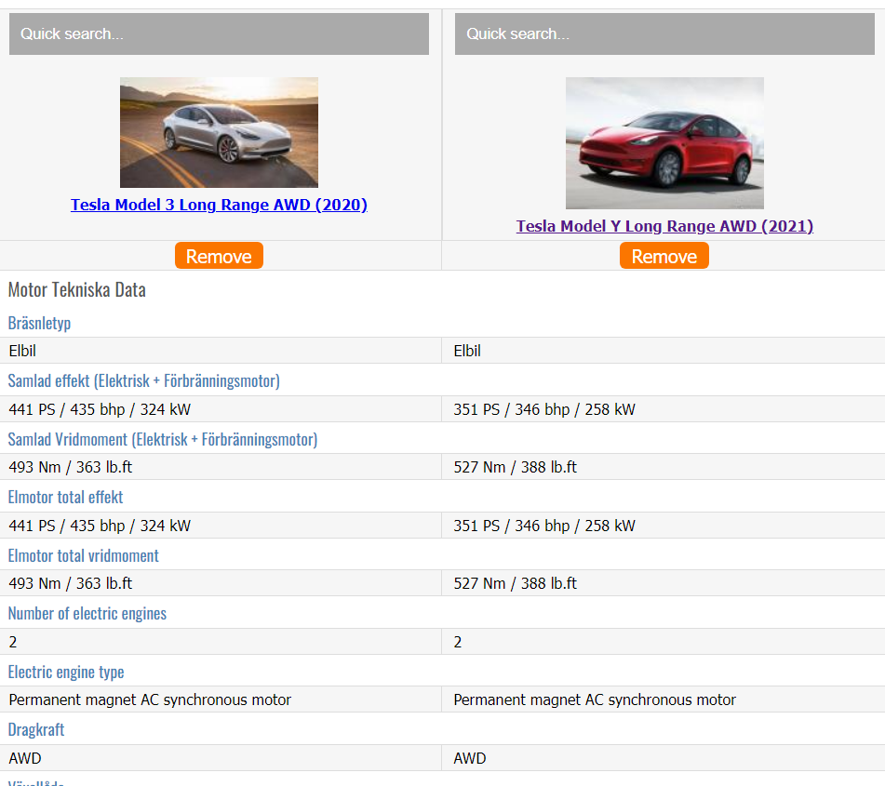Select Samlad Vridmoment value 527 Nm / 388 lb.ft
Image resolution: width=885 pixels, height=786 pixels.
click(x=664, y=467)
